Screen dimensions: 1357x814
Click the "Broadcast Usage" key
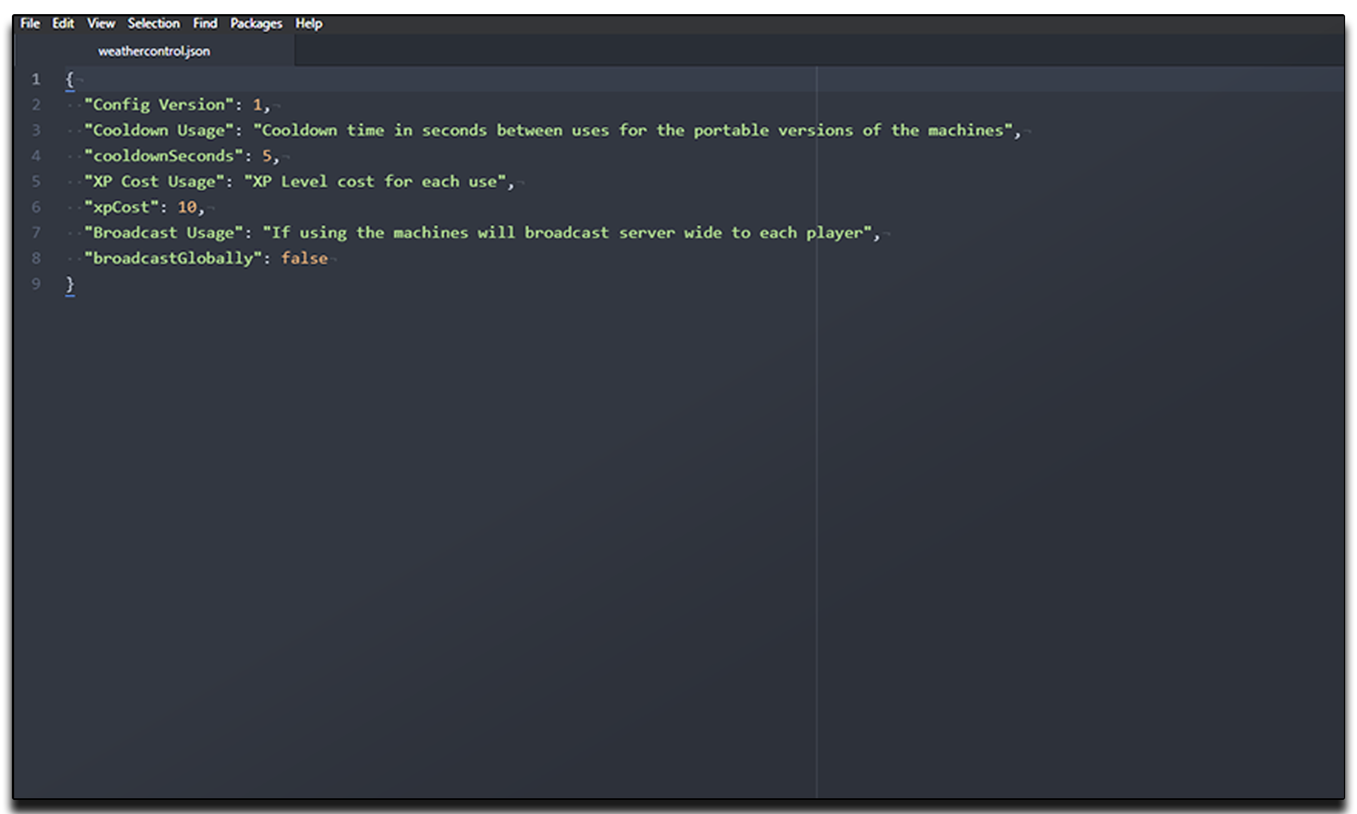[x=163, y=233]
